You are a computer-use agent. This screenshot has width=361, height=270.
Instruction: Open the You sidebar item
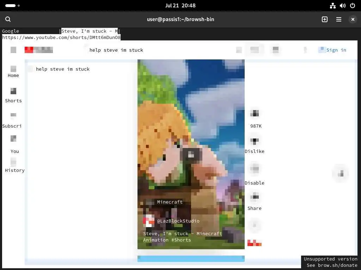14,144
